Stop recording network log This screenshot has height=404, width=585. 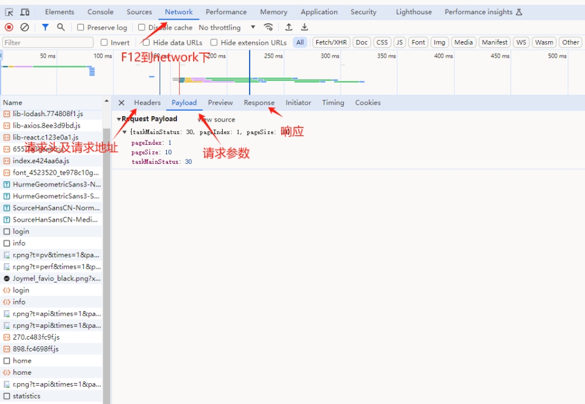point(9,27)
